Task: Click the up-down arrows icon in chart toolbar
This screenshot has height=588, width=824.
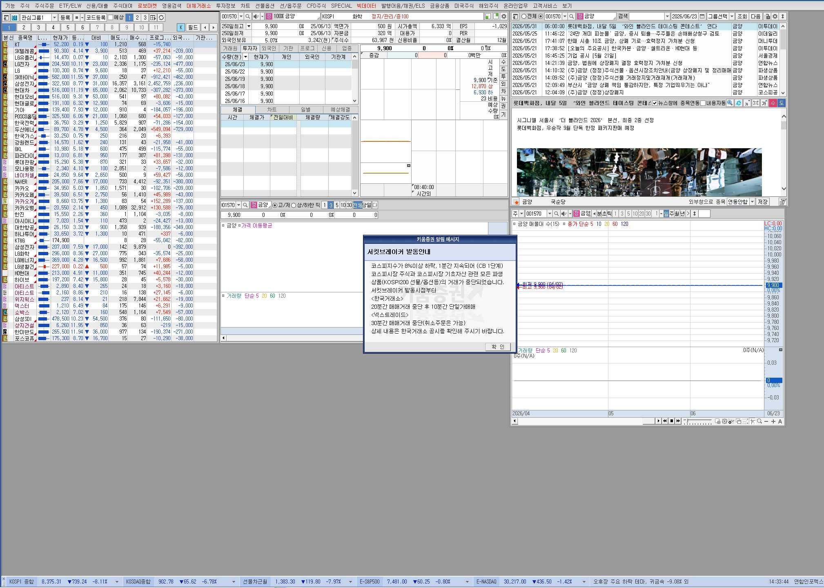Action: tap(695, 214)
